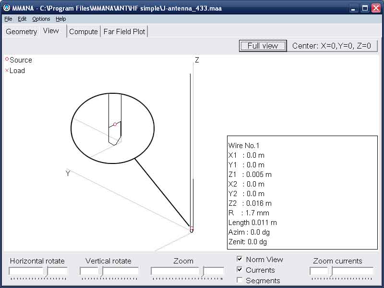Enable the Segments checkbox
The image size is (384, 288).
(240, 280)
